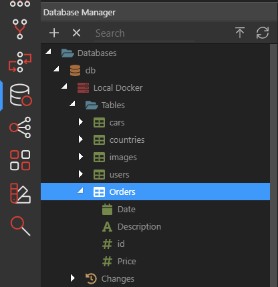Collapse the Orders table node
This screenshot has height=287, width=278.
[x=80, y=190]
